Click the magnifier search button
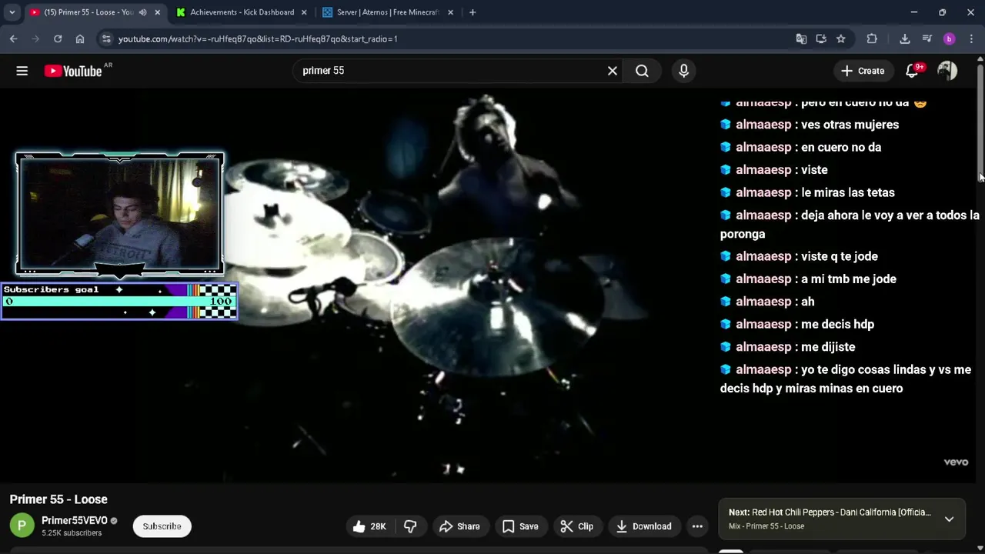The image size is (985, 554). 642,71
